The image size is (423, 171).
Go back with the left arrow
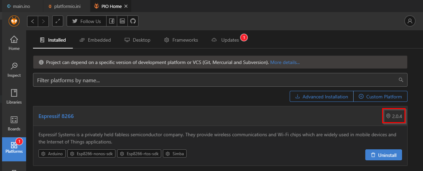pyautogui.click(x=33, y=21)
